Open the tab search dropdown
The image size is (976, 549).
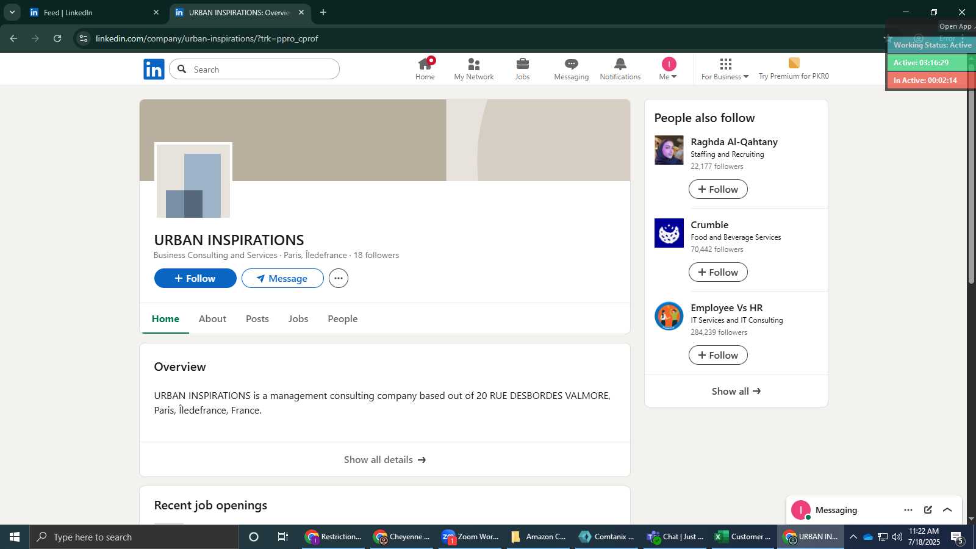click(12, 12)
